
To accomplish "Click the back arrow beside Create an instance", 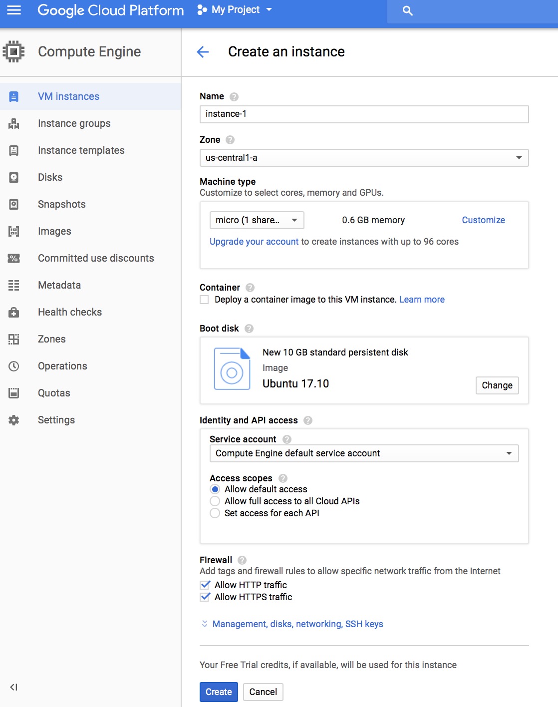I will (203, 52).
